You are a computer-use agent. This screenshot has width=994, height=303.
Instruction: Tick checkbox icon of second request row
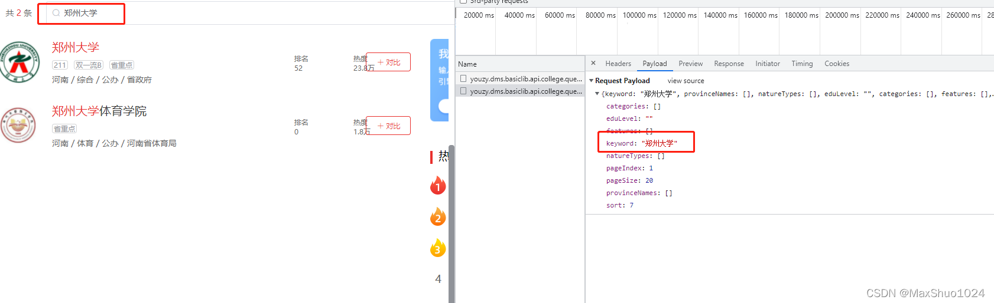point(463,91)
